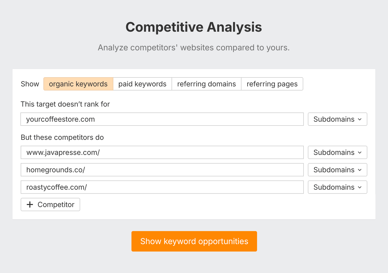Switch to referring pages
The width and height of the screenshot is (388, 273).
272,84
